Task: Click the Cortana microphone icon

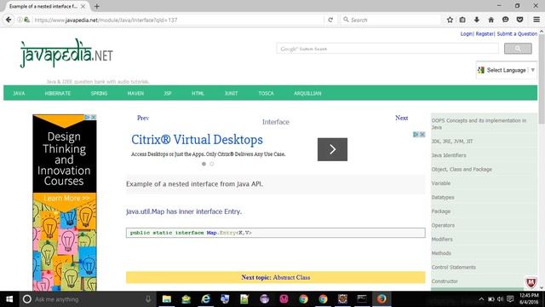Action: tap(148, 299)
